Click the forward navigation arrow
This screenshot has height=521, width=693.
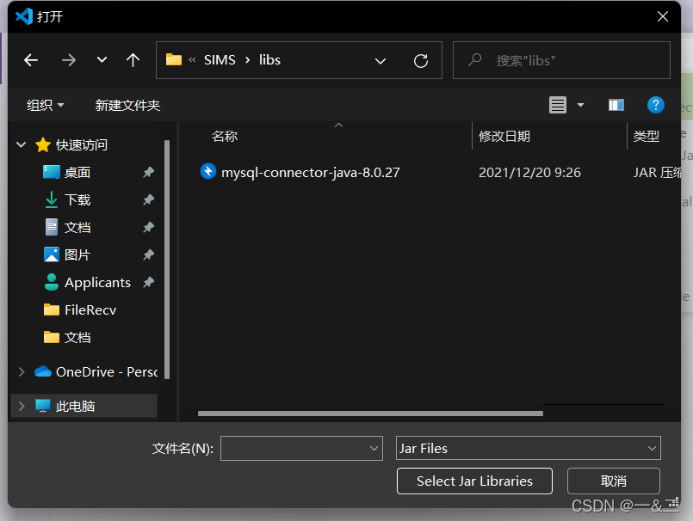[x=69, y=60]
